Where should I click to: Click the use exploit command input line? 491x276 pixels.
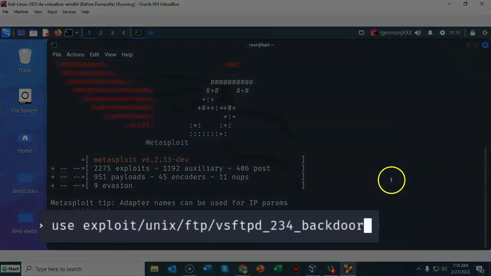[209, 226]
